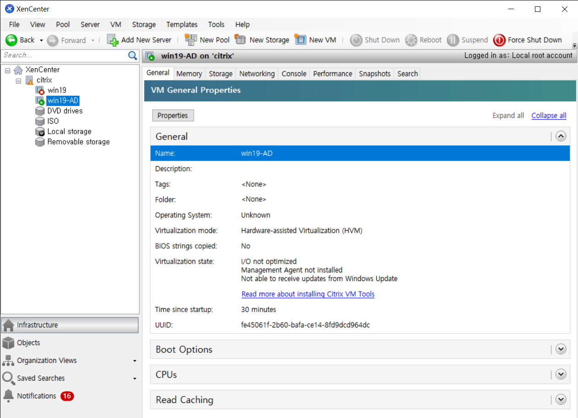This screenshot has height=418, width=578.
Task: Select the win19 VM icon
Action: (40, 91)
